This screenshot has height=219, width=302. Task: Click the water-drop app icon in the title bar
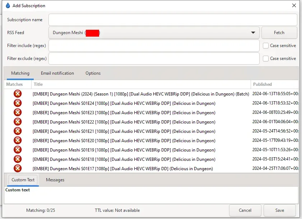click(8, 6)
